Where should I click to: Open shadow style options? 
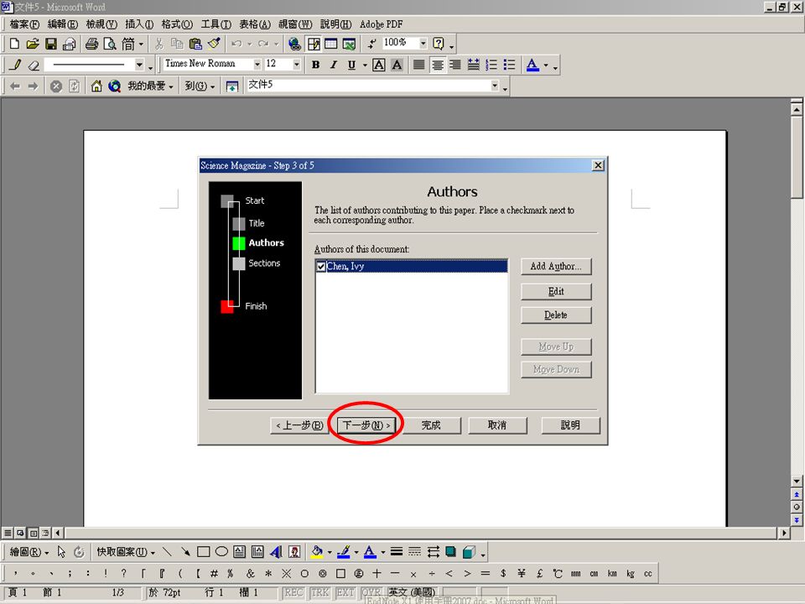click(451, 552)
